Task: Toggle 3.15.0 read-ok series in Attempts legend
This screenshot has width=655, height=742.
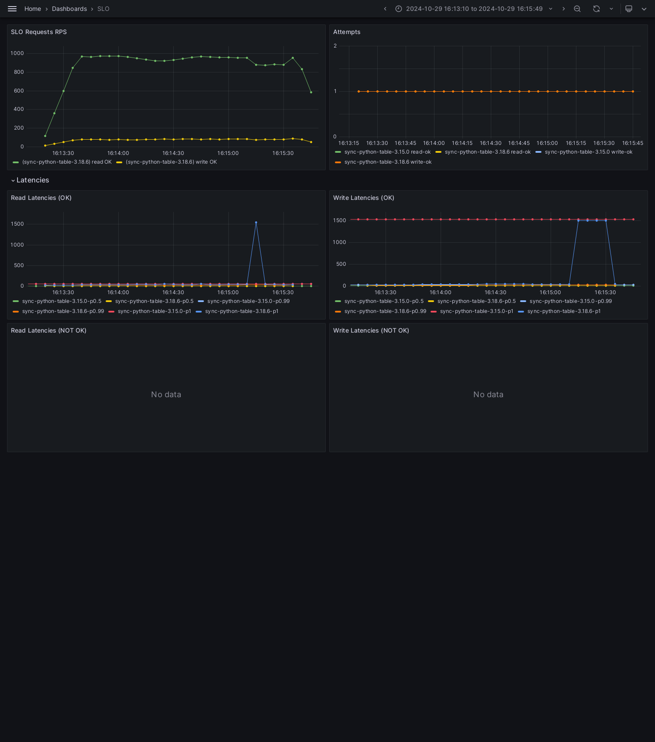Action: [x=387, y=152]
